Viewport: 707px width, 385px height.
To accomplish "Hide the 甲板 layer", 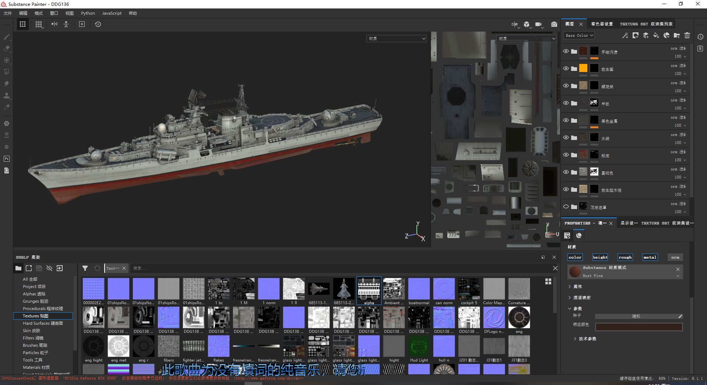I will coord(566,103).
